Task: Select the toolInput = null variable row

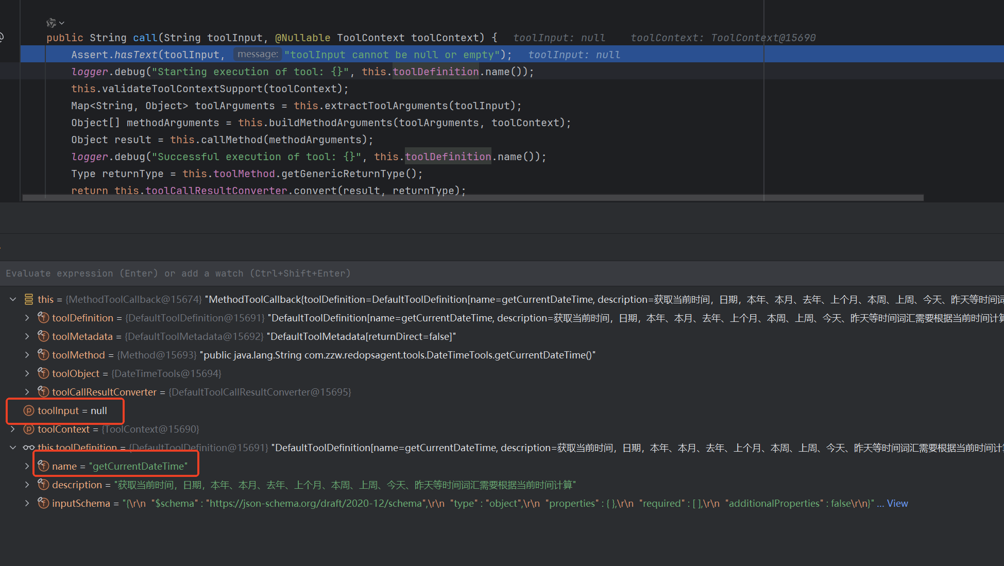Action: pos(502,410)
